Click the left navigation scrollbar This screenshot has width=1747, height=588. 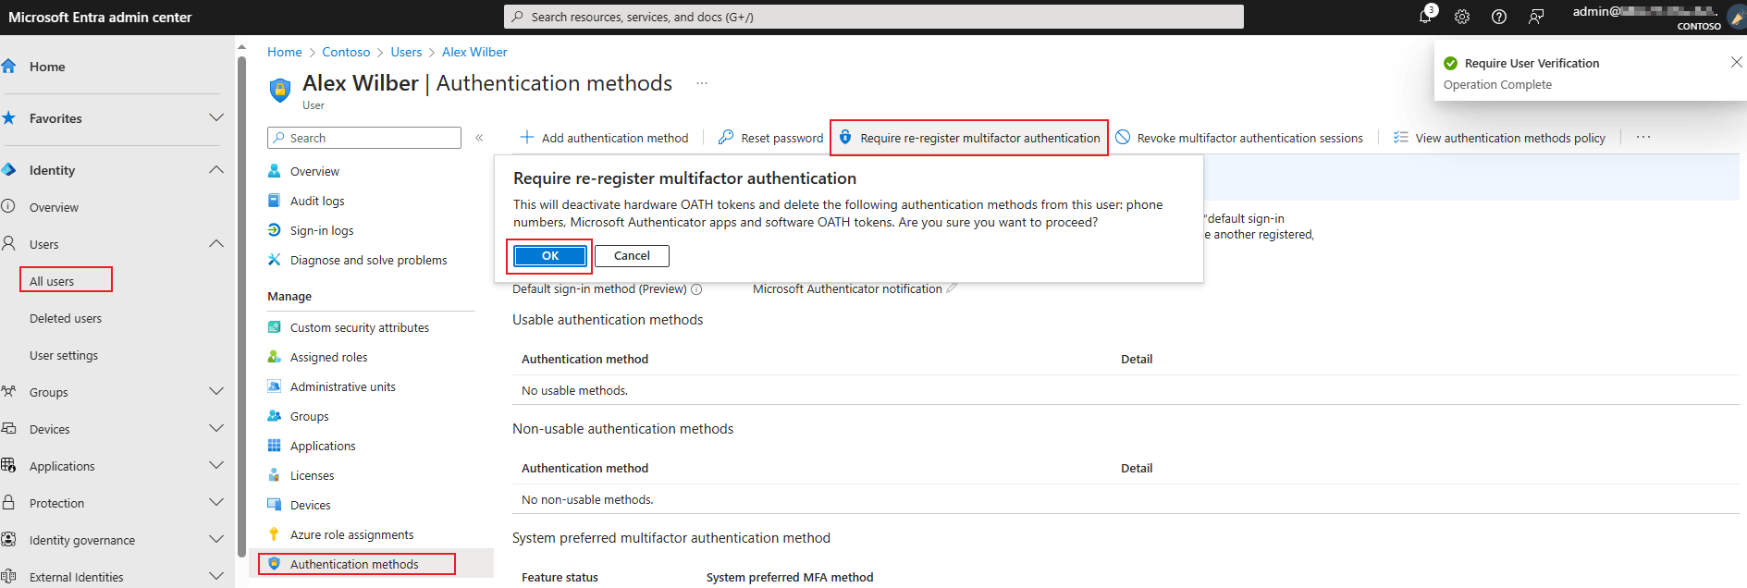tap(241, 305)
